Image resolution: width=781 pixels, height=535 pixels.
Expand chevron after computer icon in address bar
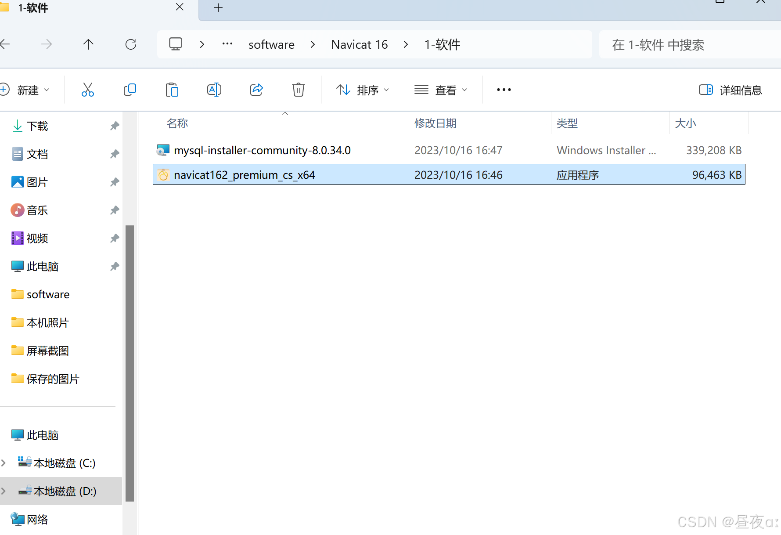coord(202,44)
